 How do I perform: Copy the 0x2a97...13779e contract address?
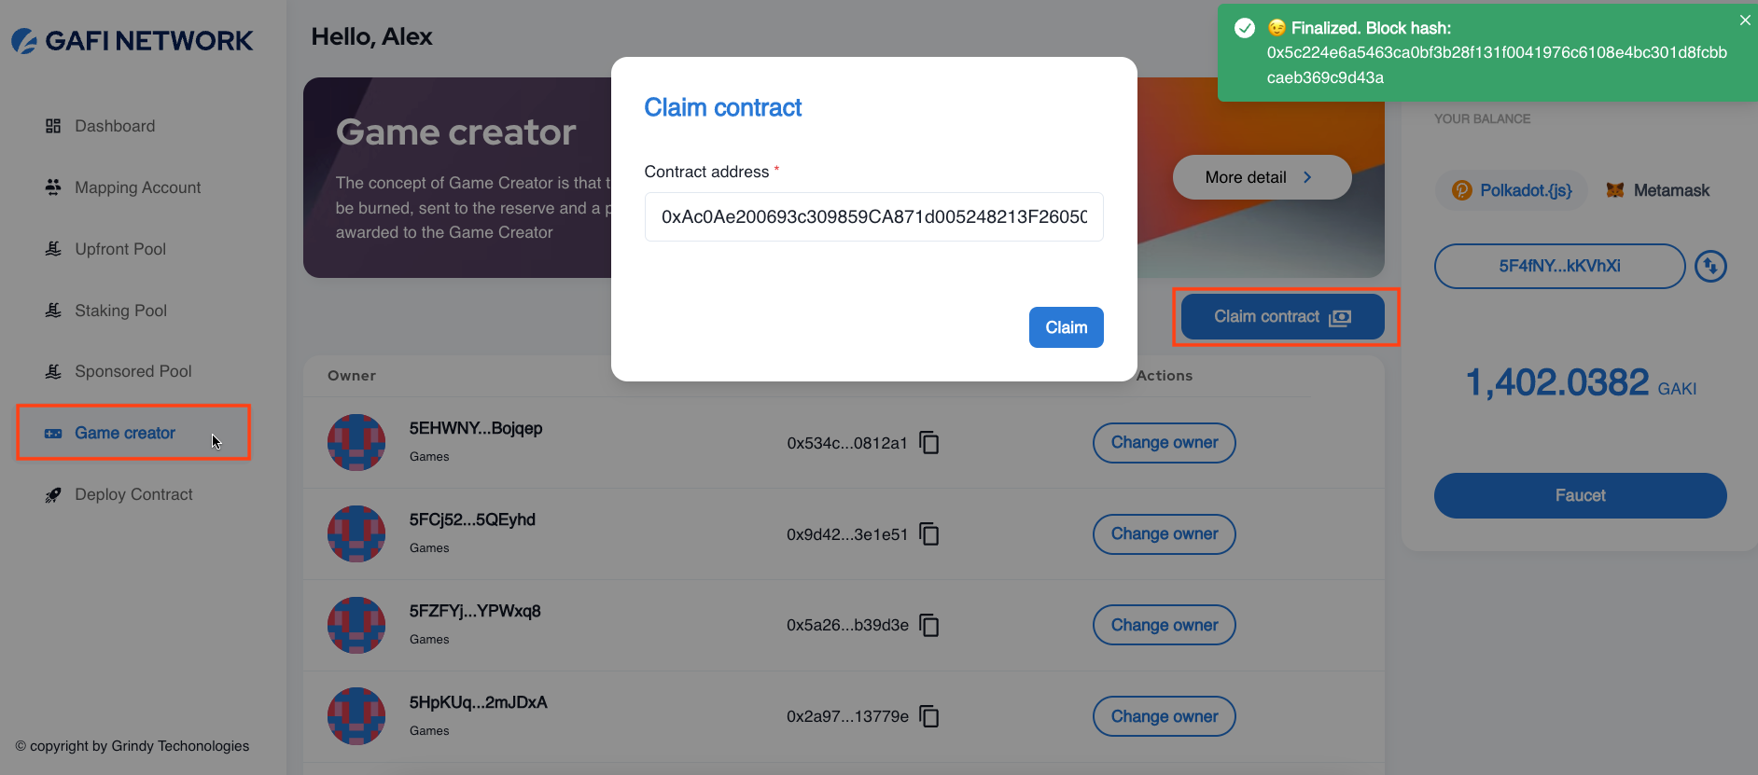pos(929,716)
